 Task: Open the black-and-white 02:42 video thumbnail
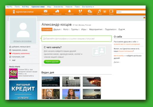[71, 82]
